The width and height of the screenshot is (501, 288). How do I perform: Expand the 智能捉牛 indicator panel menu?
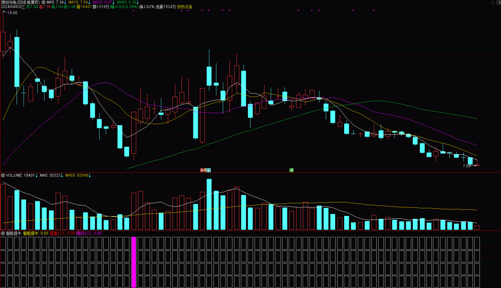[x=3, y=233]
